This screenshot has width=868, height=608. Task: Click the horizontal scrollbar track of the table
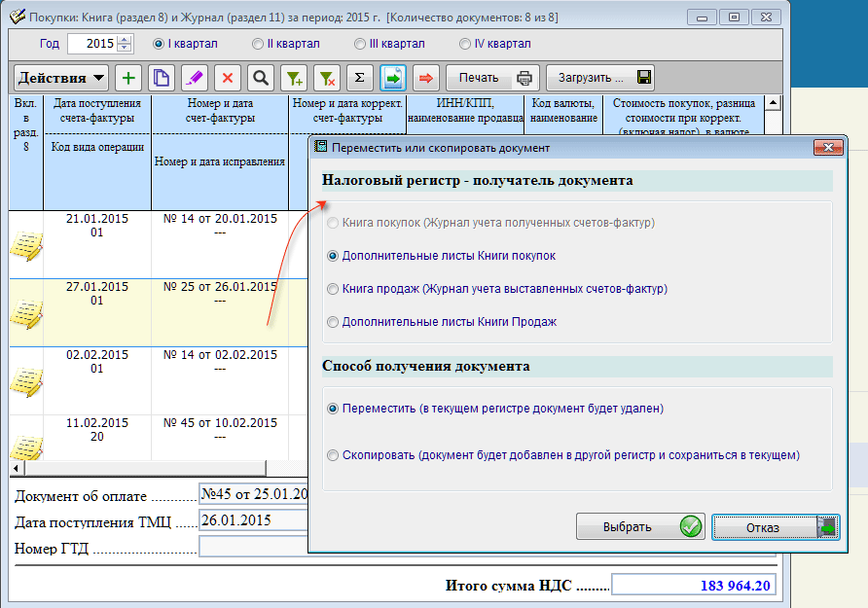coord(287,469)
